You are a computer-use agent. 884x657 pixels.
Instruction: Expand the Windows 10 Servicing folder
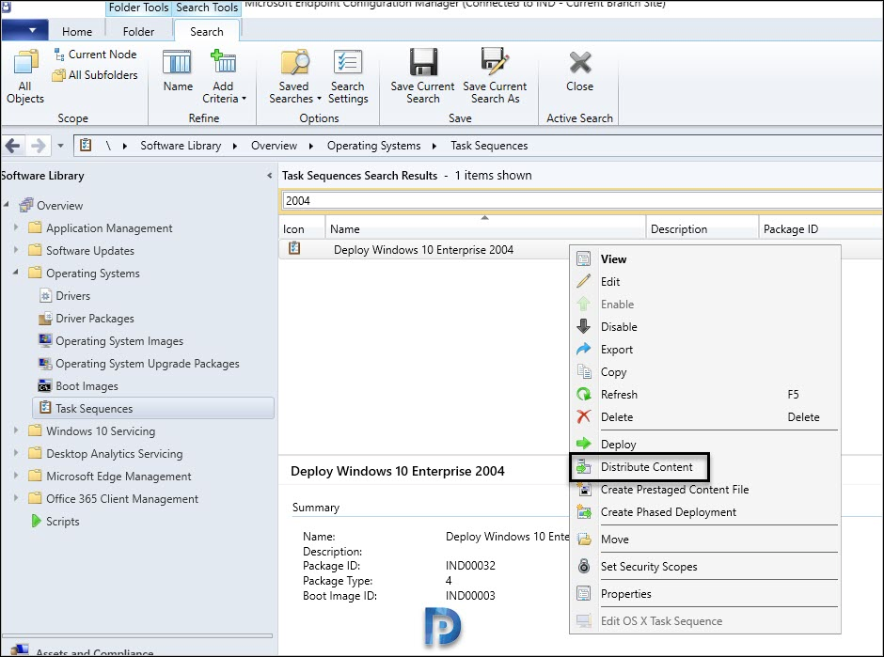pyautogui.click(x=16, y=430)
